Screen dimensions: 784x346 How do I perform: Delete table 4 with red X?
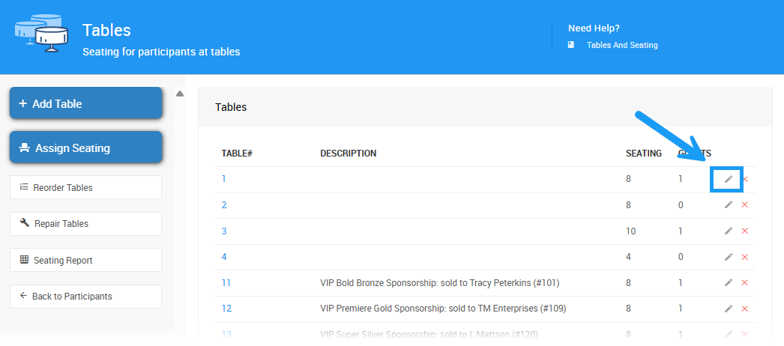click(745, 257)
